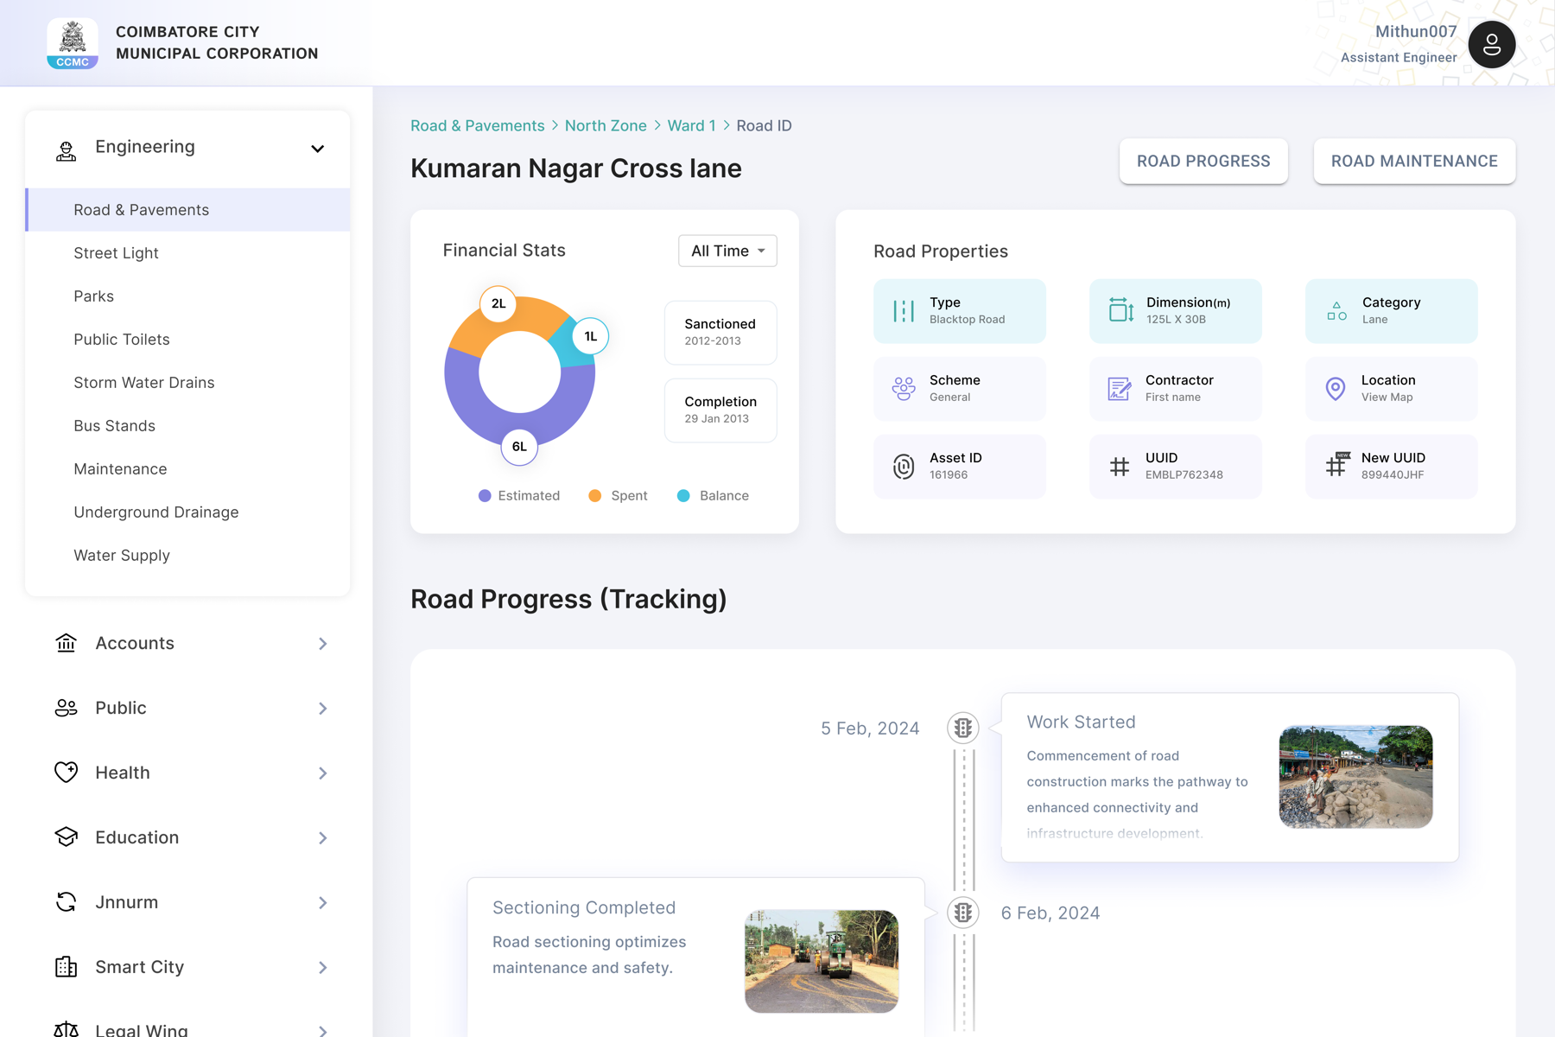Click the orange Spent legend dot
Viewport: 1555px width, 1037px height.
coord(594,496)
